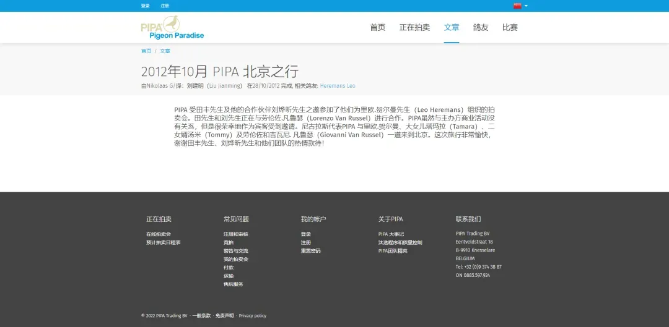
Task: Click the 联系我们 footer column heading
Action: (468, 219)
